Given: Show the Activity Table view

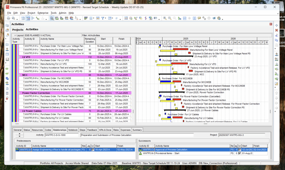Looking at the screenshot, I should [x=23, y=18].
